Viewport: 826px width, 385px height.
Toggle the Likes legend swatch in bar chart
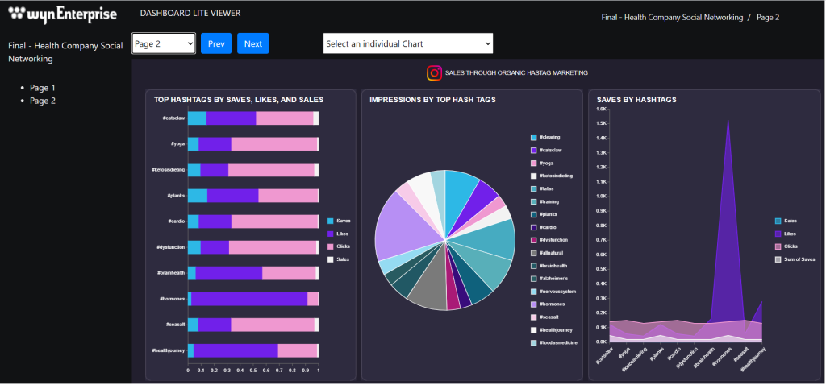331,234
